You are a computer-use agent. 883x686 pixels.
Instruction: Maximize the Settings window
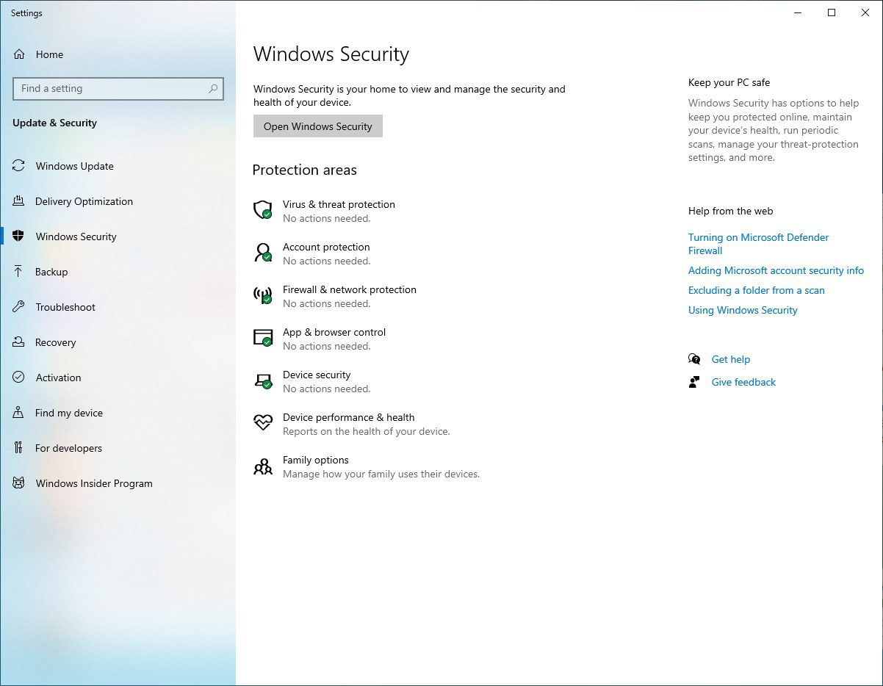[832, 12]
